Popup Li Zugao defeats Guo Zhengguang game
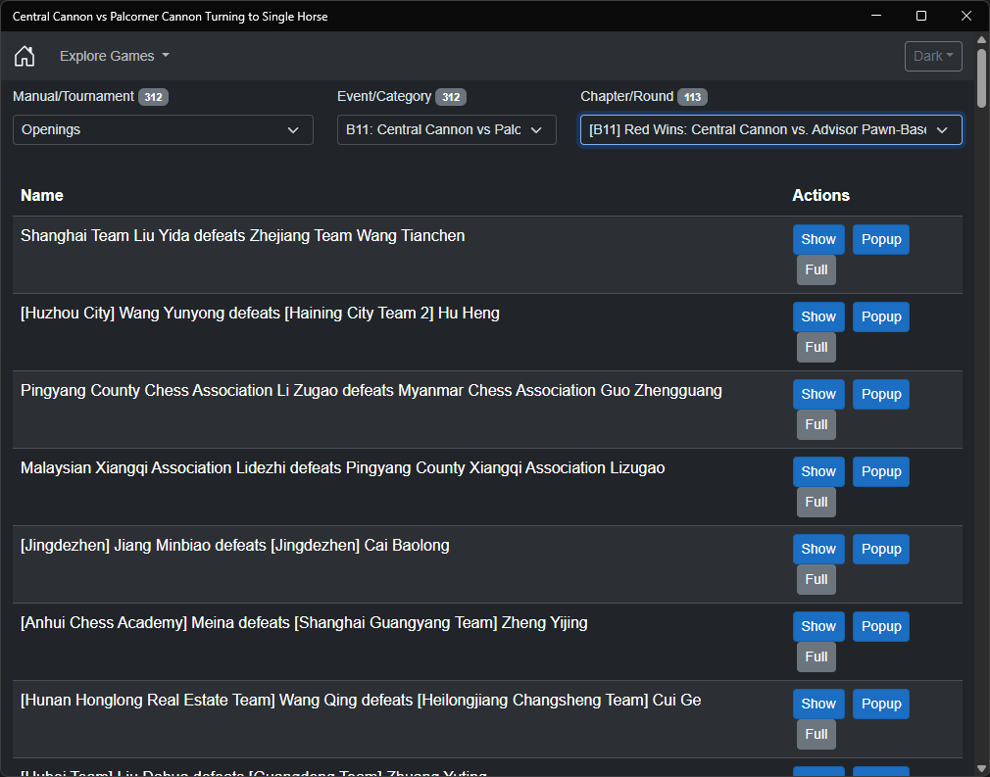The image size is (990, 777). (881, 395)
